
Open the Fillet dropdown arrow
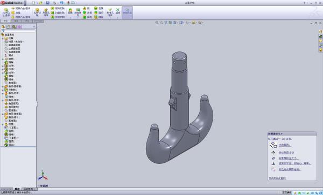(x=70, y=18)
